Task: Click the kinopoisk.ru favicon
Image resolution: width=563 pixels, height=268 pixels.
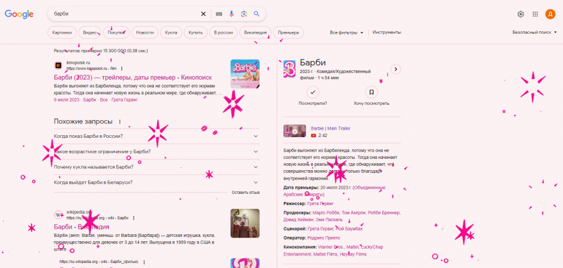Action: pyautogui.click(x=58, y=65)
